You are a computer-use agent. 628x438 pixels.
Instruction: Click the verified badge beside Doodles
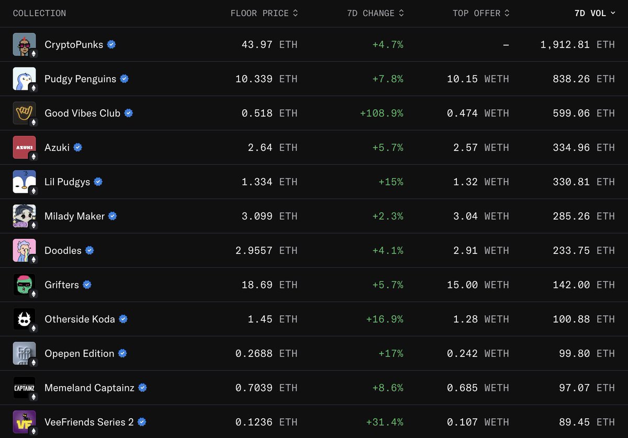[89, 250]
